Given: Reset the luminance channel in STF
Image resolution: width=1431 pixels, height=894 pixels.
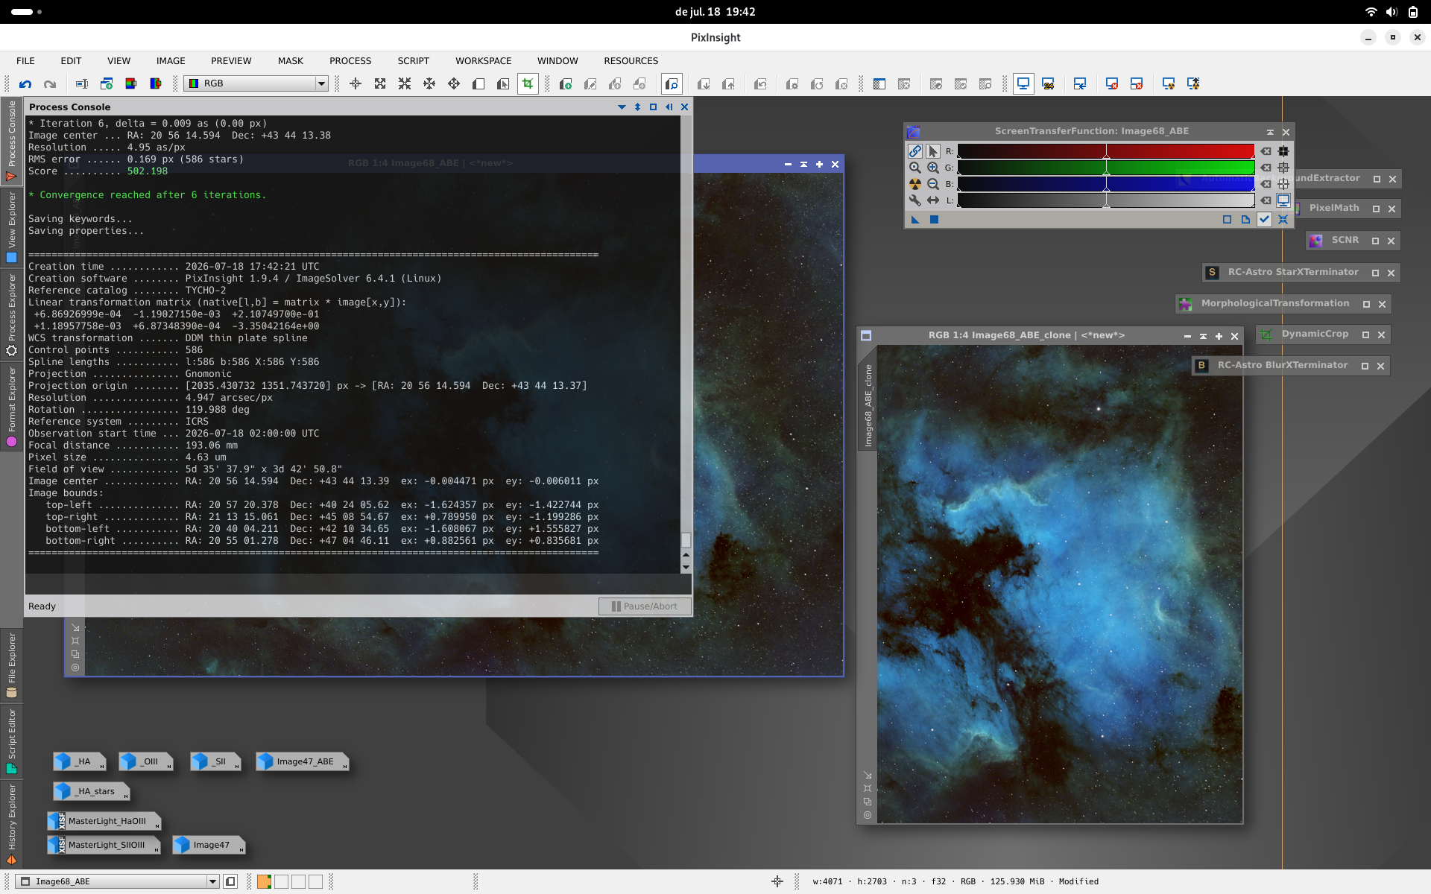Looking at the screenshot, I should pos(1266,200).
